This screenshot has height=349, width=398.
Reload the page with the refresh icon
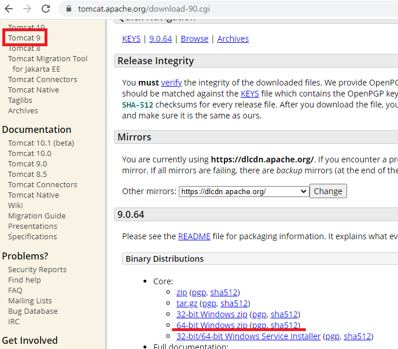pos(46,9)
